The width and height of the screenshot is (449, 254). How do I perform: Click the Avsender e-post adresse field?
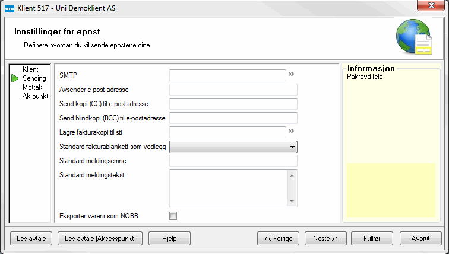[233, 90]
